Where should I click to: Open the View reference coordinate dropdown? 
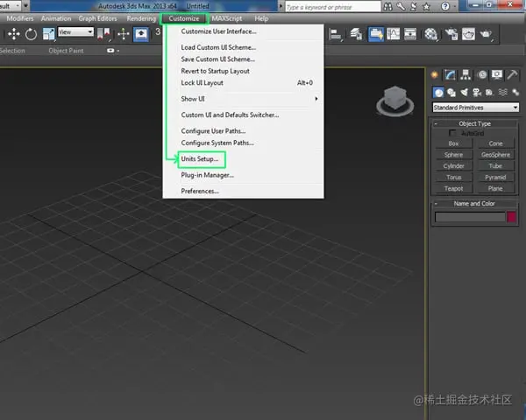[75, 31]
